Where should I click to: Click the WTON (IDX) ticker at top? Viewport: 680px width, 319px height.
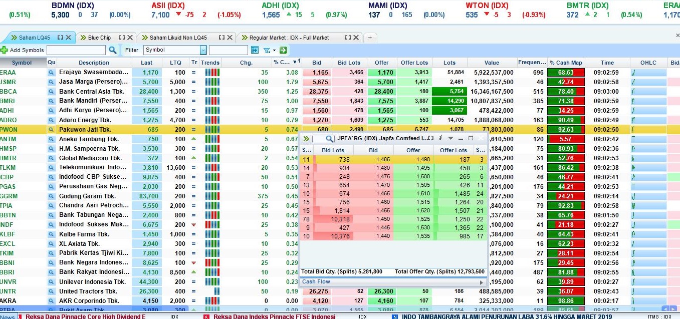point(487,6)
